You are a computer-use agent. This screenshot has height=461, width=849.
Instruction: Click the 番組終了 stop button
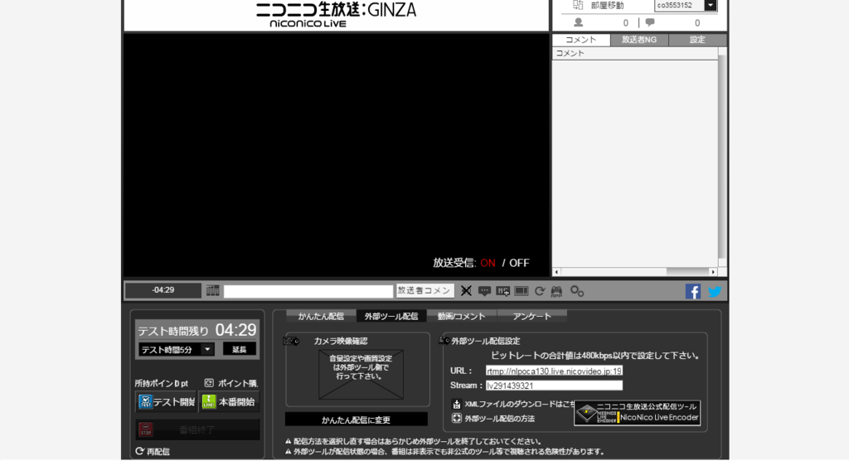pos(197,429)
